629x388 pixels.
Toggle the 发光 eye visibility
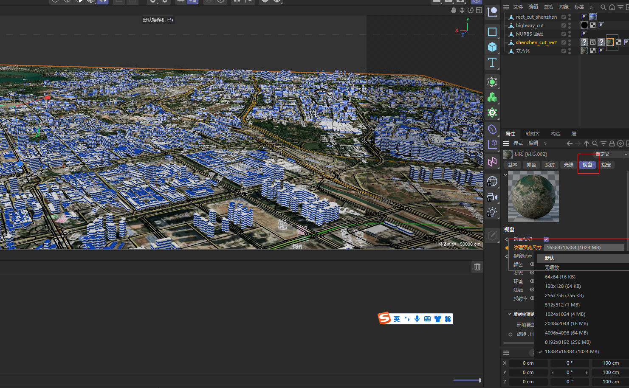point(532,273)
